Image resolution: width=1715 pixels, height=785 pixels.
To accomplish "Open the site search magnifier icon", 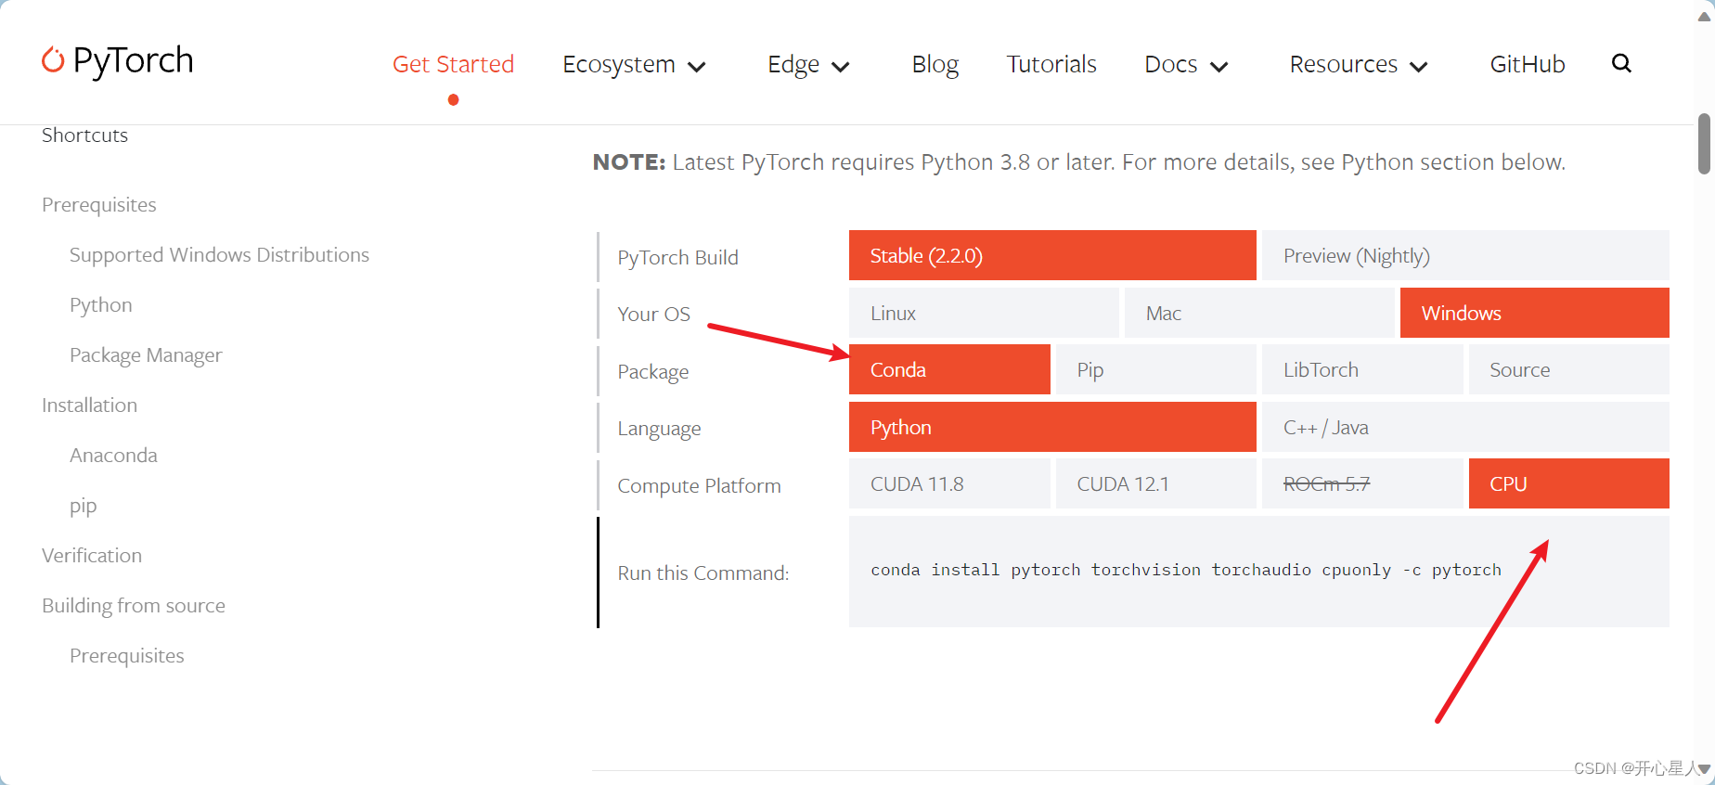I will 1621,63.
